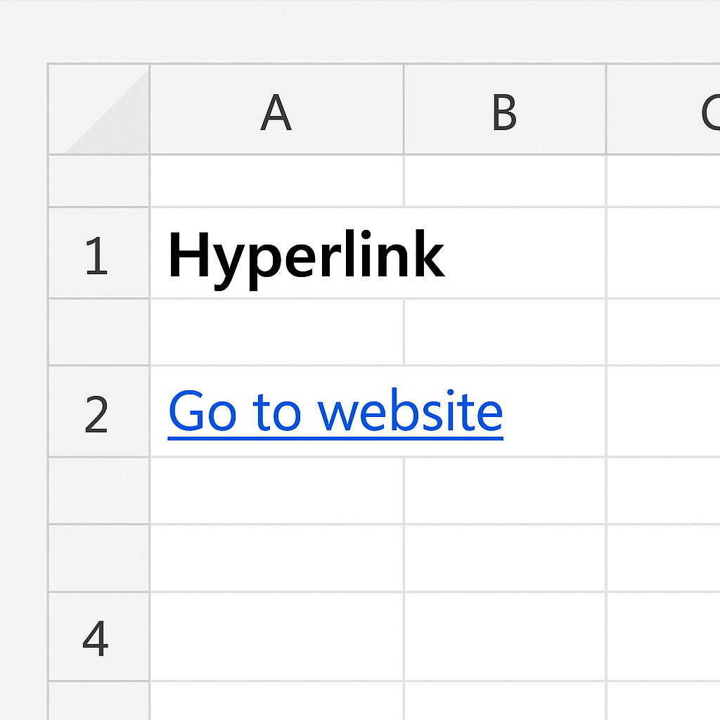
Task: Click column A cell between rows 1 and 2
Action: pos(276,332)
